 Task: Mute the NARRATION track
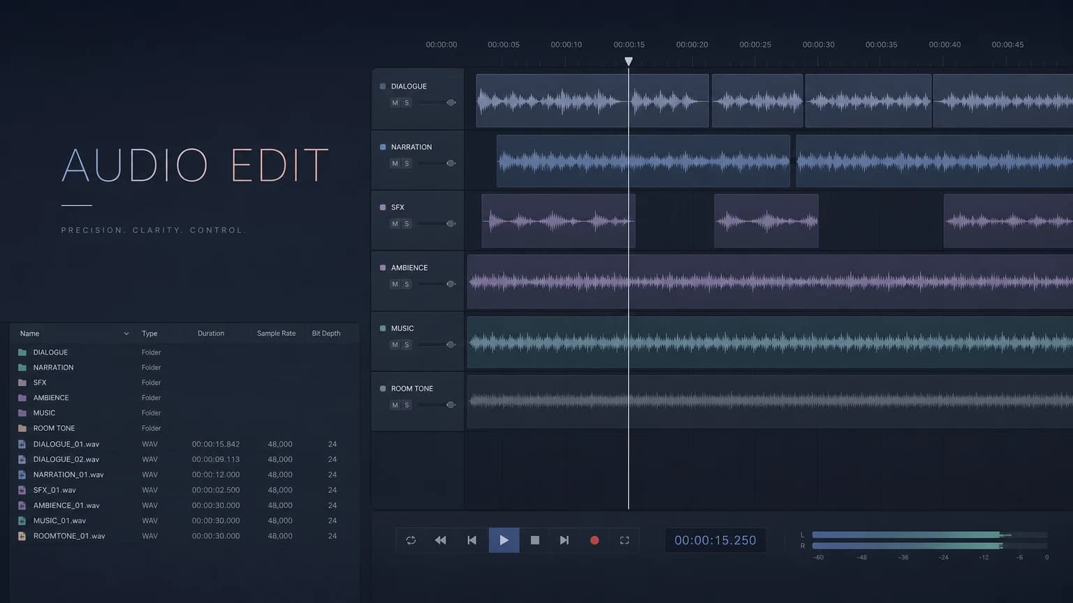[395, 163]
